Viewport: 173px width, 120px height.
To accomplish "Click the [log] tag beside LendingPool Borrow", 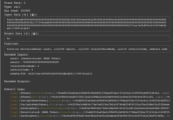I will pyautogui.click(x=14, y=116).
